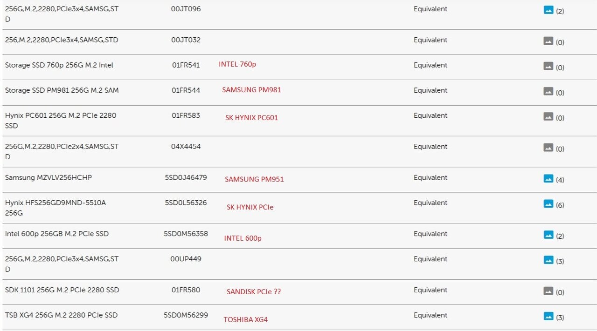
Task: Open images for part 00UP449
Action: tap(548, 260)
